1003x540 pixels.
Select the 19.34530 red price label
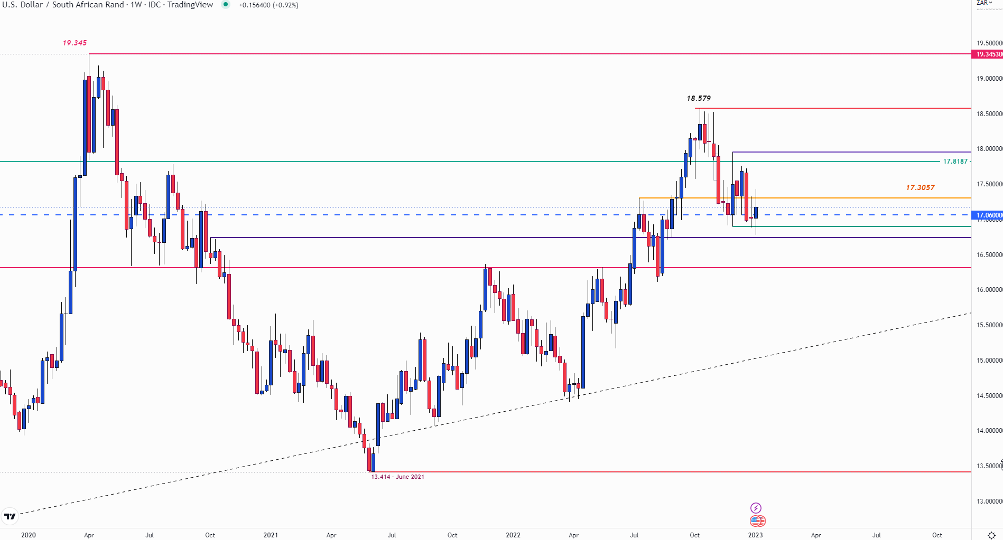[987, 54]
